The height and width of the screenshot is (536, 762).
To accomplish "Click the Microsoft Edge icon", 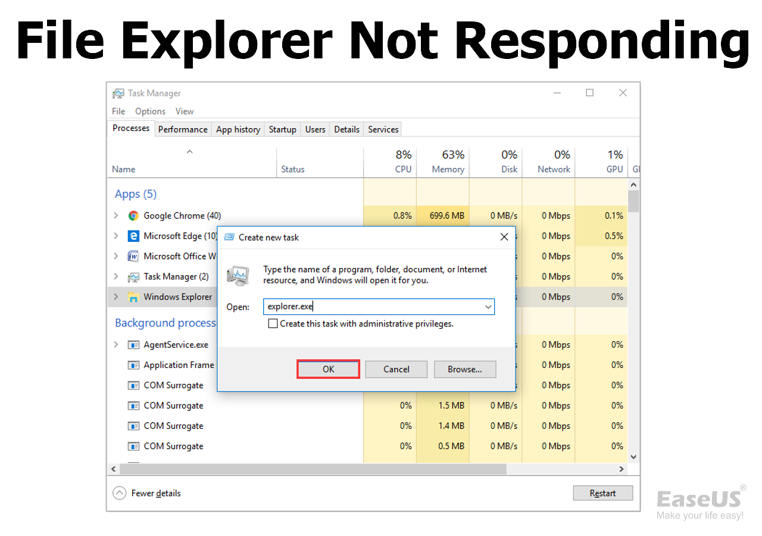I will (133, 236).
